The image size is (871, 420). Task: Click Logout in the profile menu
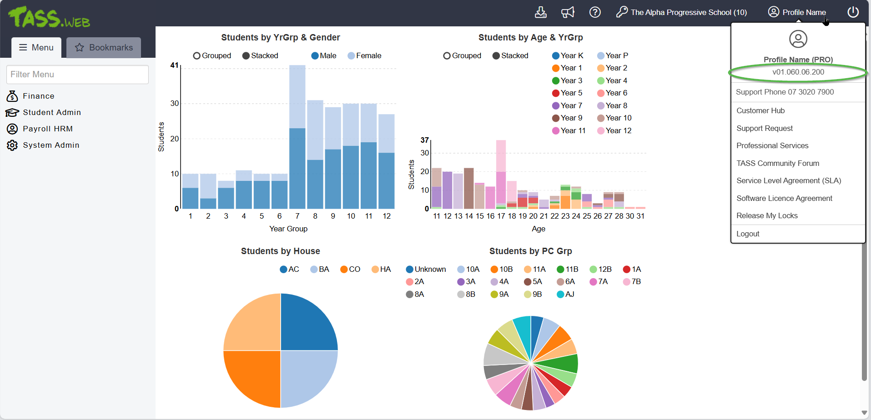pos(748,234)
